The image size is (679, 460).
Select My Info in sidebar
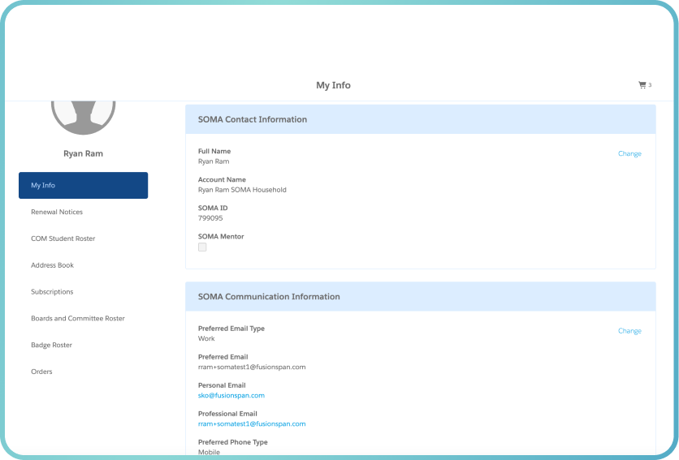click(x=83, y=185)
